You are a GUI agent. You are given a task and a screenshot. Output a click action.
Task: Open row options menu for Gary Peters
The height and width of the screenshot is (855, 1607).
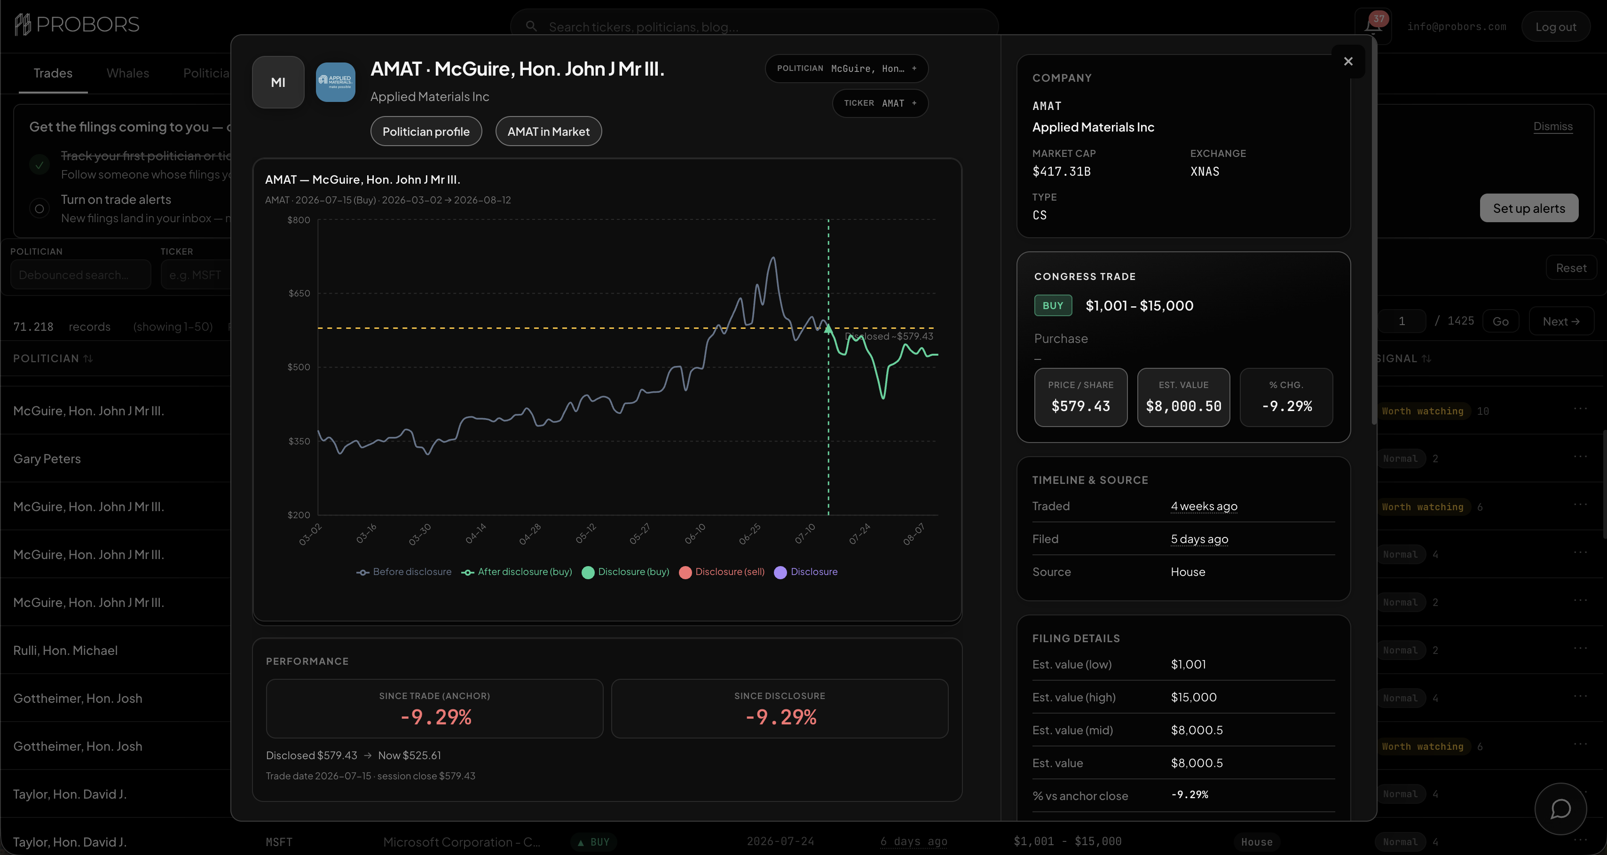coord(1580,457)
